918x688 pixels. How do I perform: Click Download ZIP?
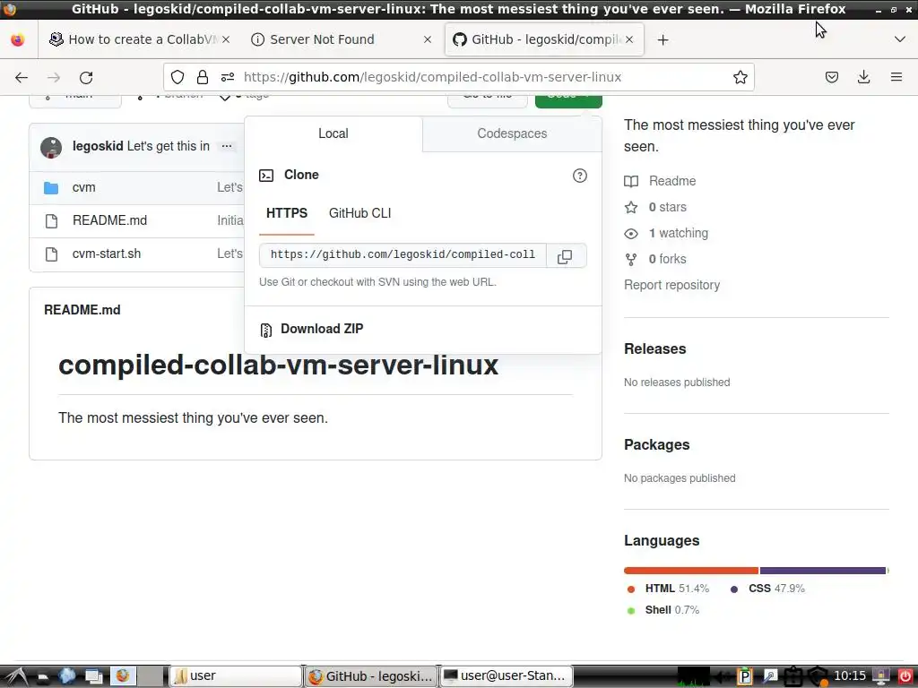pos(322,329)
